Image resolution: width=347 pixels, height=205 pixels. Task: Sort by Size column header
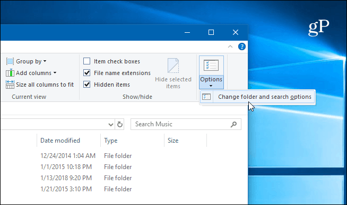[x=173, y=141]
